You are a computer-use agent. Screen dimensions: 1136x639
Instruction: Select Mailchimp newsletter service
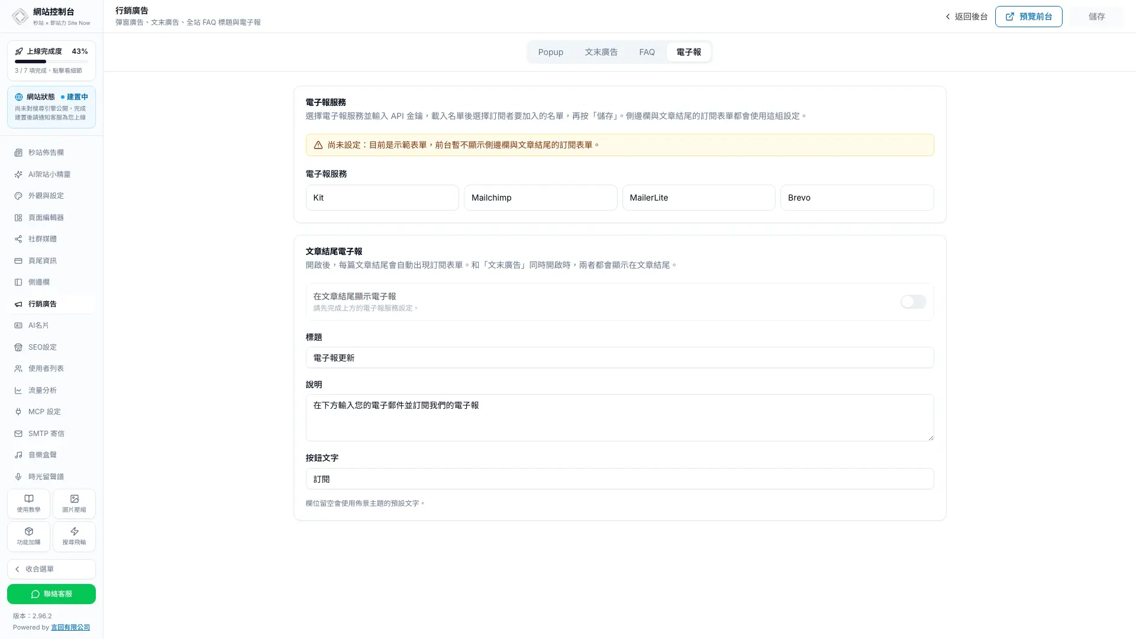pos(540,198)
